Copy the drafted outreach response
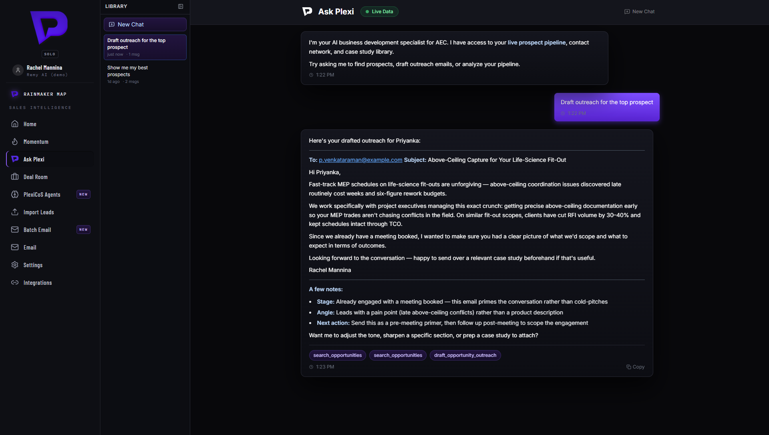769x435 pixels. (636, 367)
